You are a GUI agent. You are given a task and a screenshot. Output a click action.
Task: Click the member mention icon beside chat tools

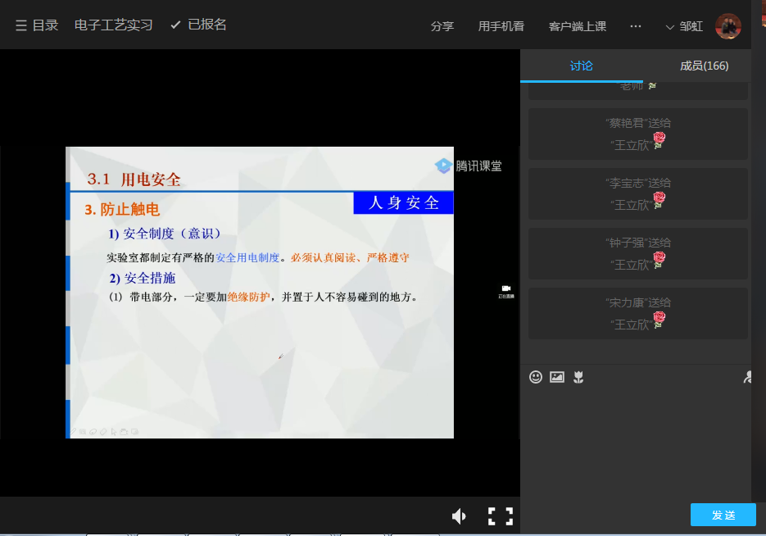point(747,377)
